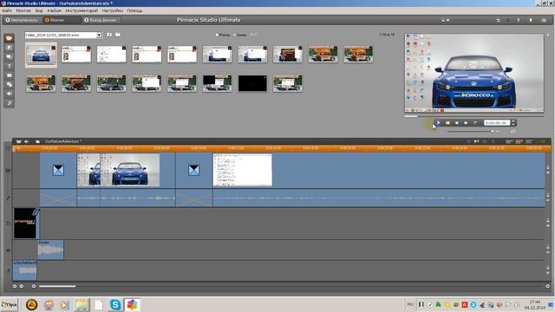Open the Montage menu in the menu bar
555x312 pixels.
click(23, 10)
